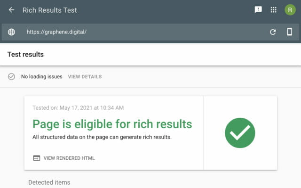Click the No loading issues label
The image size is (301, 188).
42,76
